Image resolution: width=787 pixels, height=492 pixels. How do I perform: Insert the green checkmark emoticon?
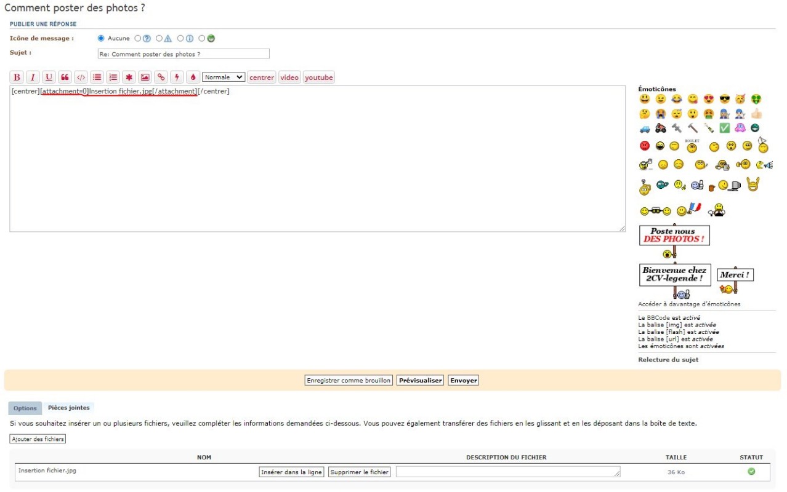[x=725, y=128]
